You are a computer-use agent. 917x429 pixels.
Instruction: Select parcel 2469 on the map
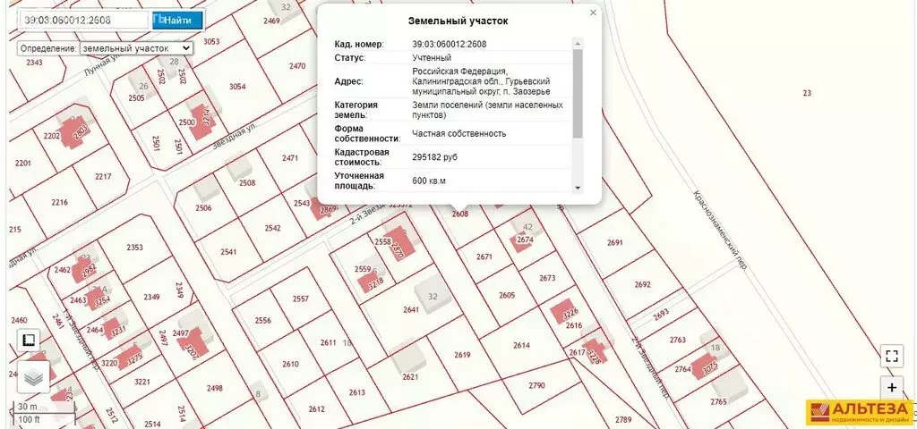(x=271, y=21)
